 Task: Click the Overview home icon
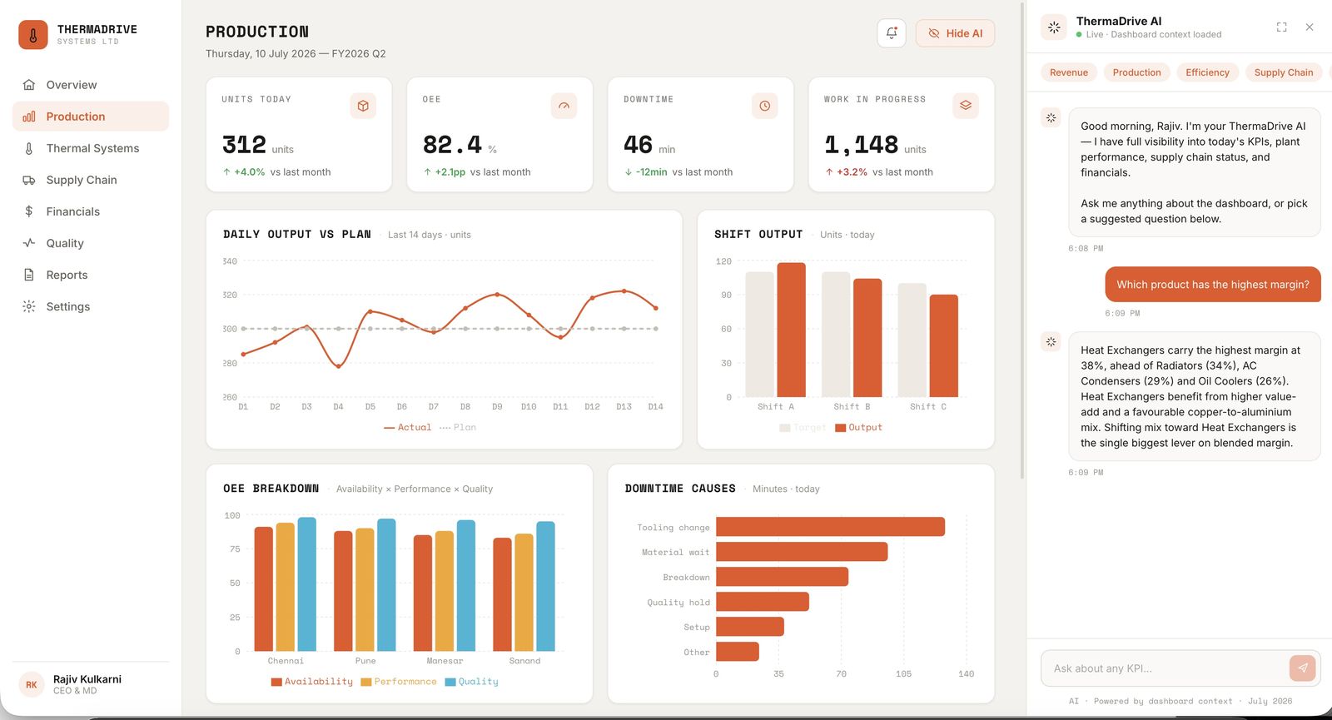29,85
